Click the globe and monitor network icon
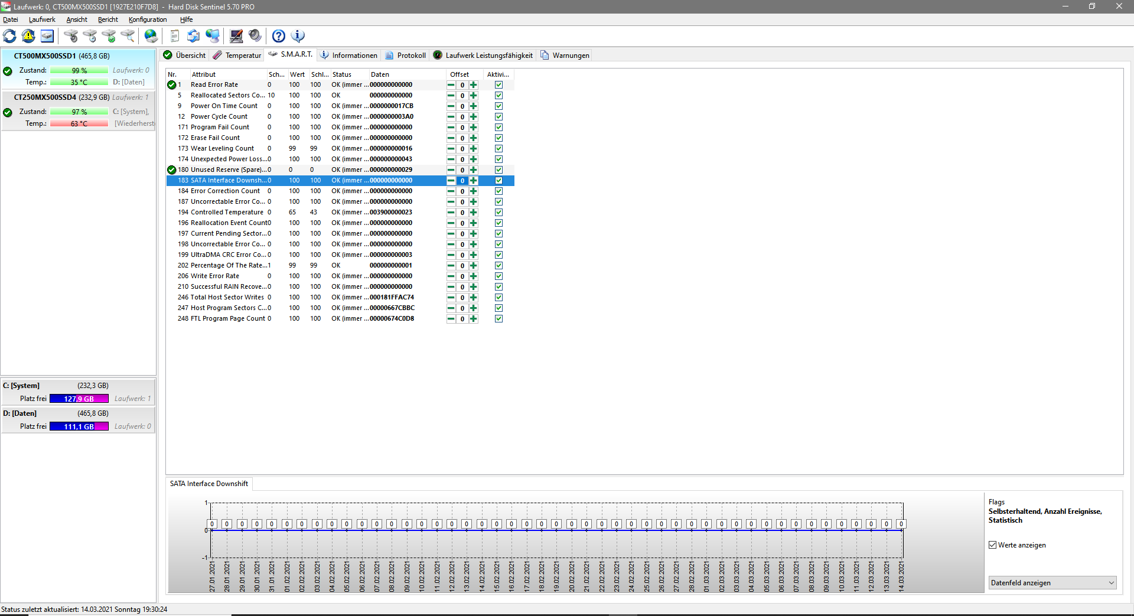Screen dimensions: 1134x616 click(213, 36)
